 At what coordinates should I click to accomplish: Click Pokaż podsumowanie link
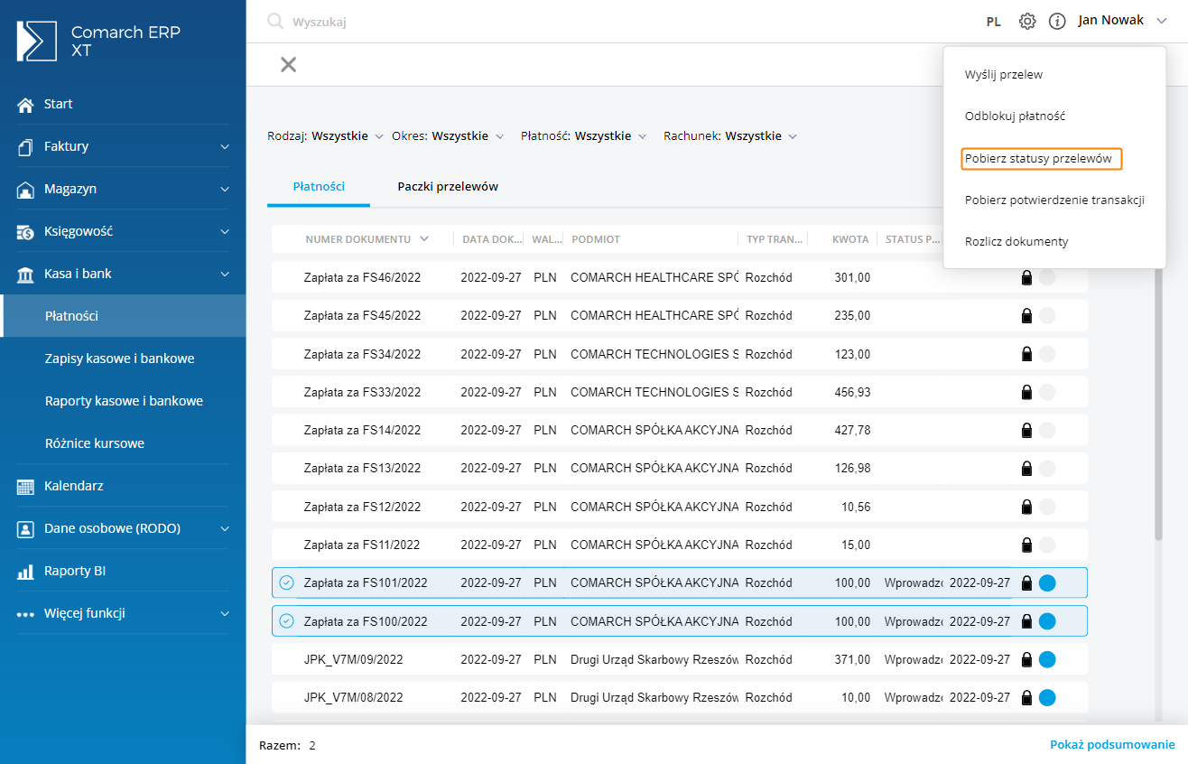click(x=1112, y=745)
